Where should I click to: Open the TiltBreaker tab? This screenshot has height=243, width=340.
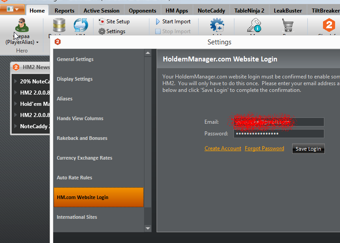click(325, 10)
